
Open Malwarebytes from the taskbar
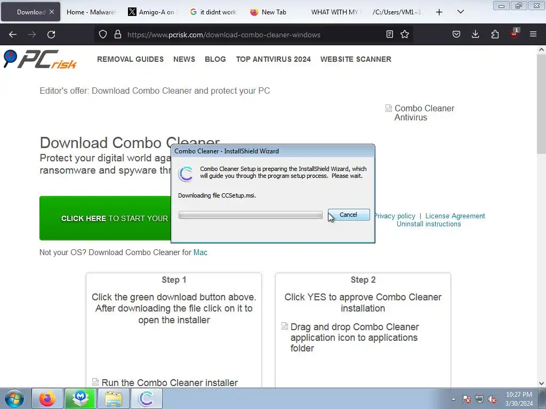[x=81, y=398]
